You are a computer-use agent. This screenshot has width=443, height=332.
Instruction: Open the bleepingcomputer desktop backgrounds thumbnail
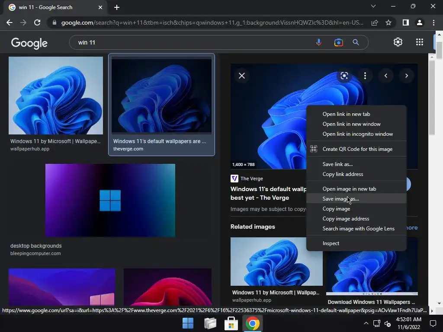pyautogui.click(x=110, y=200)
